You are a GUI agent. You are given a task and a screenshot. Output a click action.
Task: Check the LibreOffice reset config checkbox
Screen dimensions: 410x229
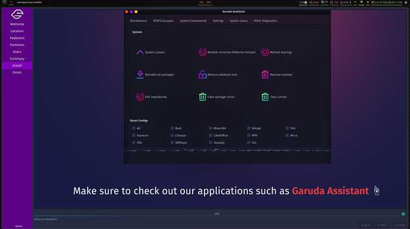coord(210,135)
